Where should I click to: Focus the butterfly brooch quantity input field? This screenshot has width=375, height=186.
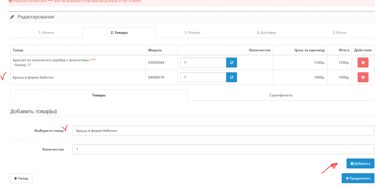pos(203,77)
